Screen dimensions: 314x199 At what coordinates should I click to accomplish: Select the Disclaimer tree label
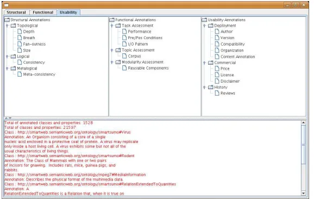[230, 81]
